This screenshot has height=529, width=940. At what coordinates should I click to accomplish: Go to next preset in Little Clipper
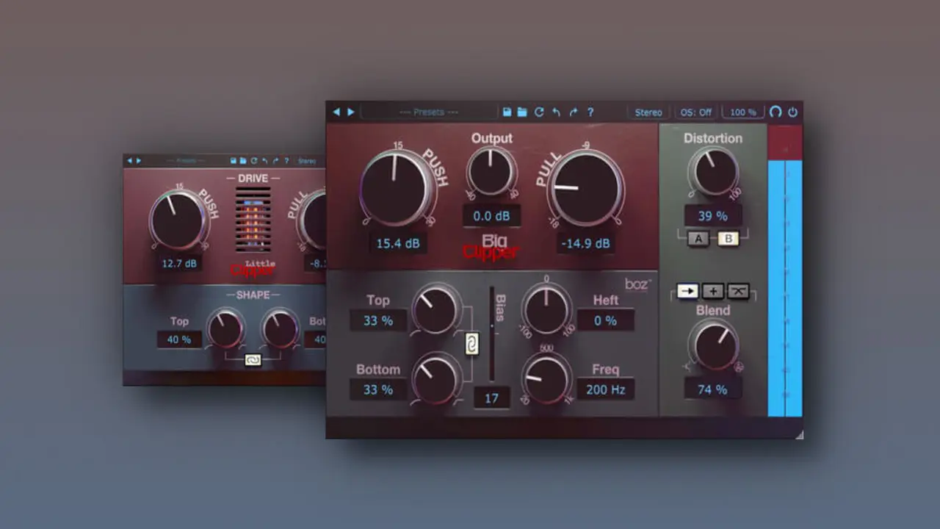(x=139, y=160)
